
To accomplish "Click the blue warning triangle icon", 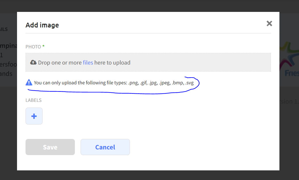I will click(29, 82).
